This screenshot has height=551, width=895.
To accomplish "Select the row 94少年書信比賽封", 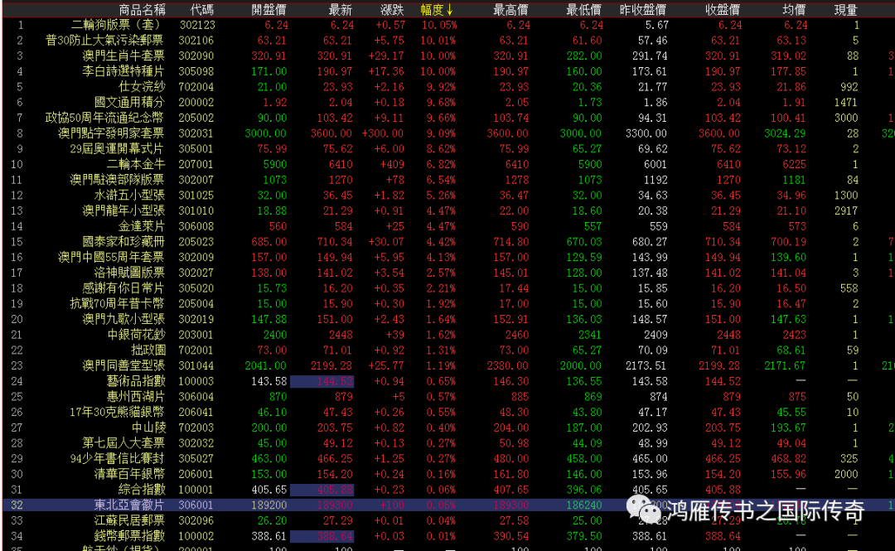I will [x=448, y=458].
